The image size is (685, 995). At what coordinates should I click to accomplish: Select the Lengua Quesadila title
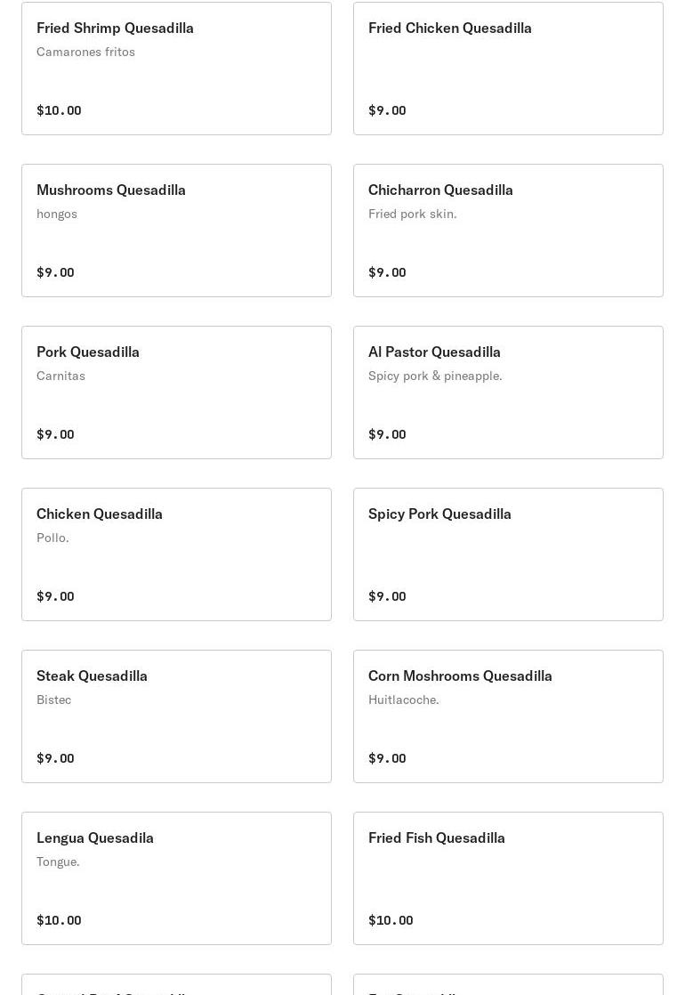tap(95, 837)
